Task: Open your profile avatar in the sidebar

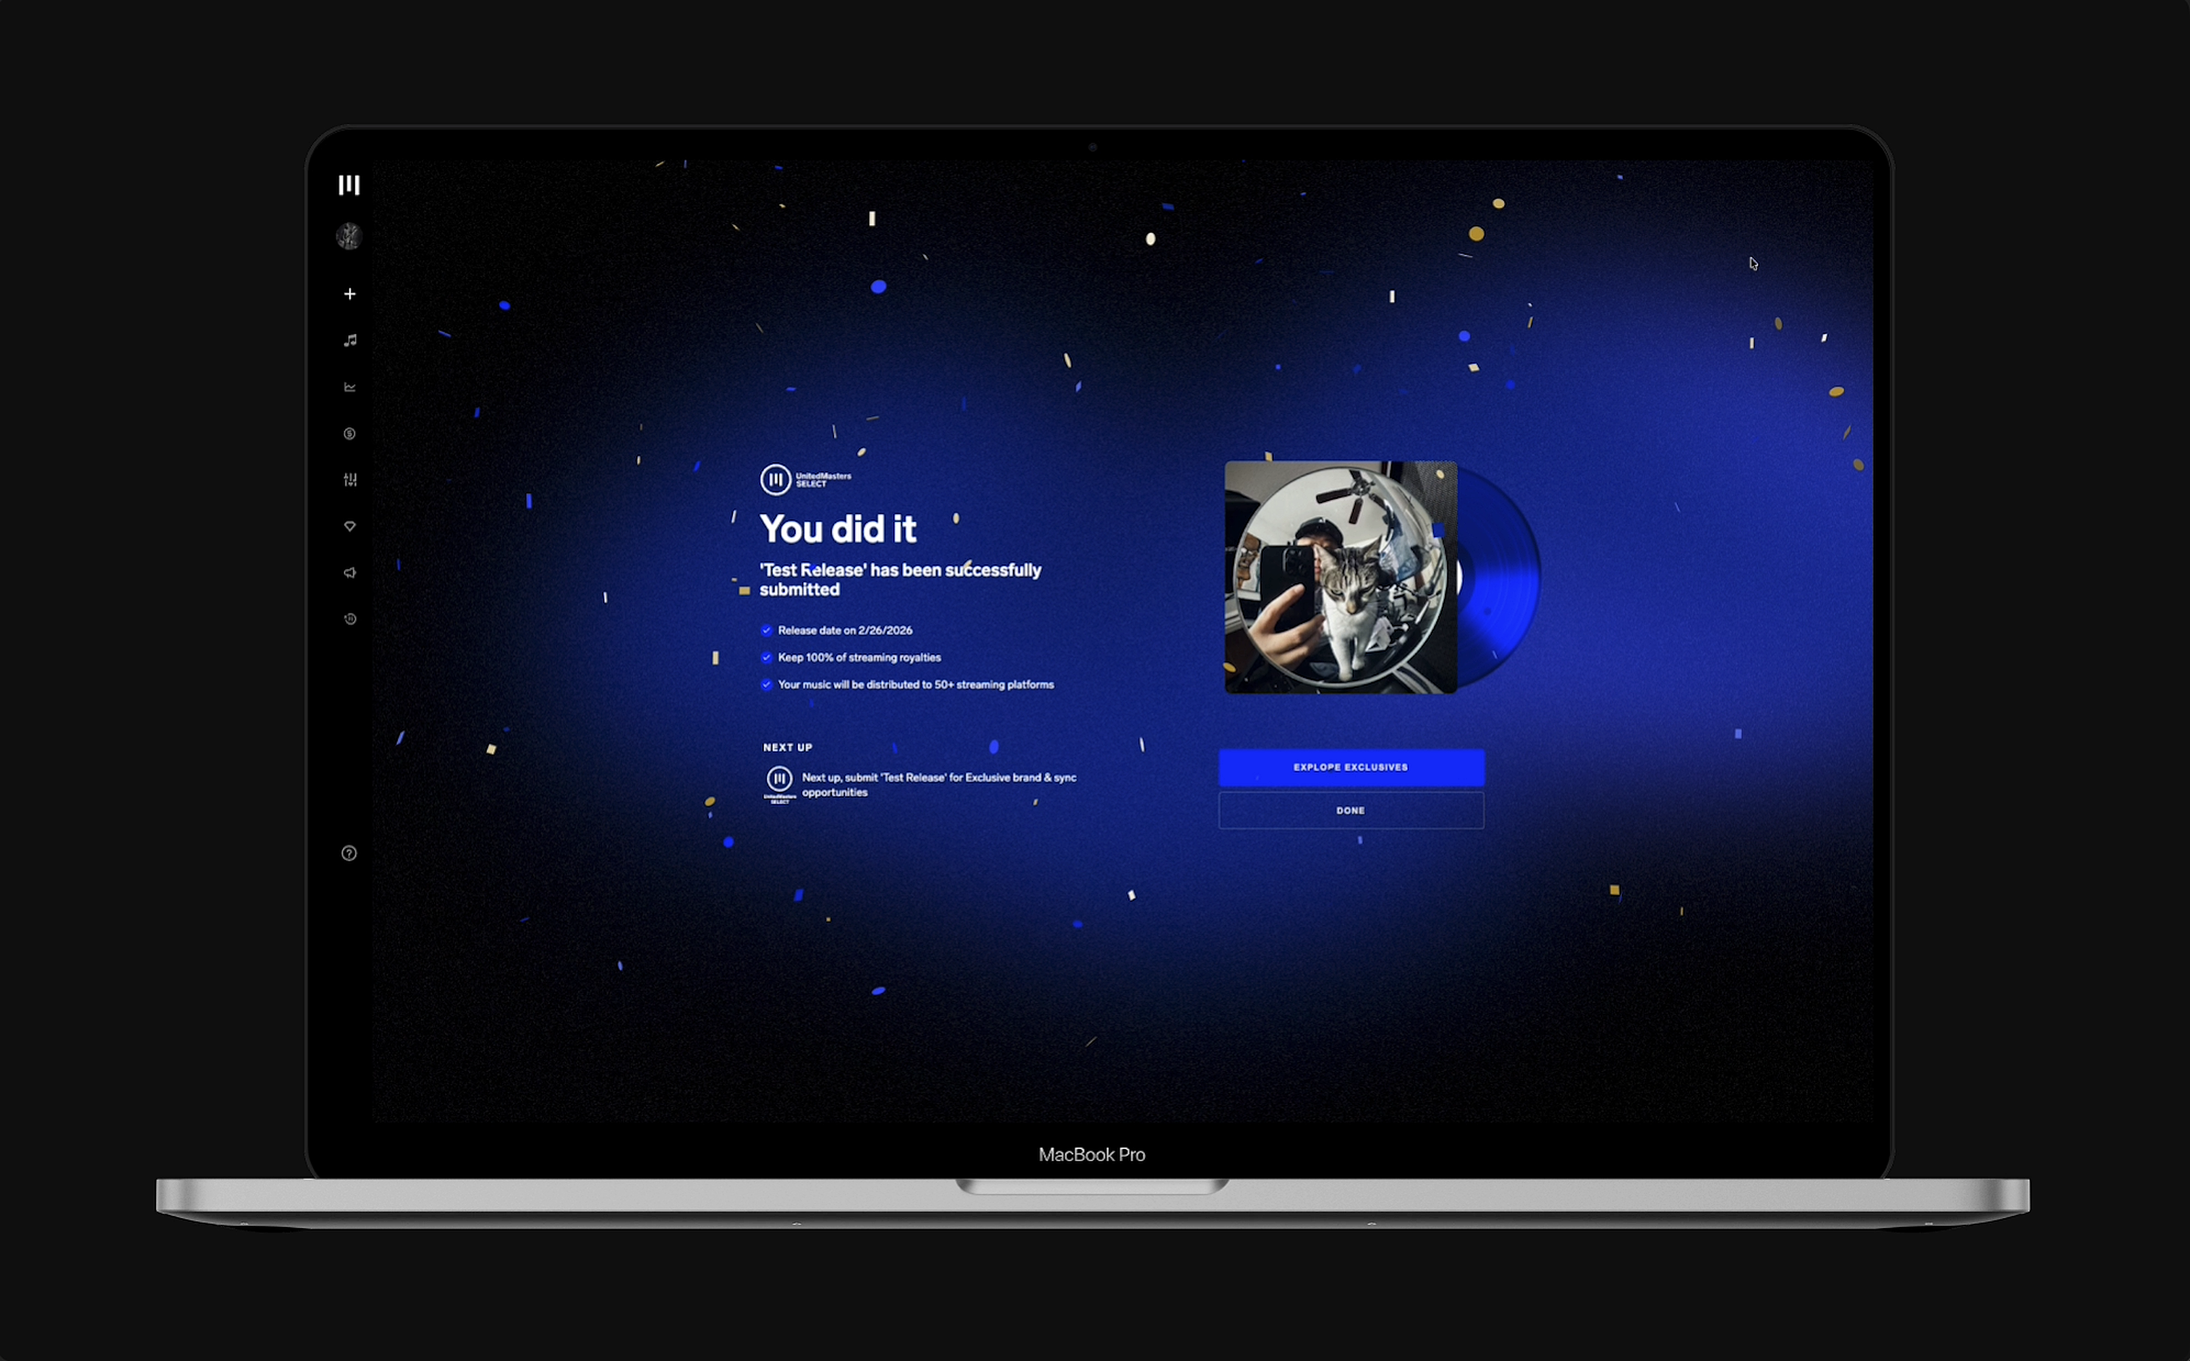Action: 349,236
